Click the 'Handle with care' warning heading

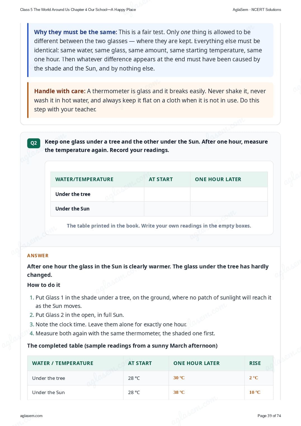coord(60,91)
